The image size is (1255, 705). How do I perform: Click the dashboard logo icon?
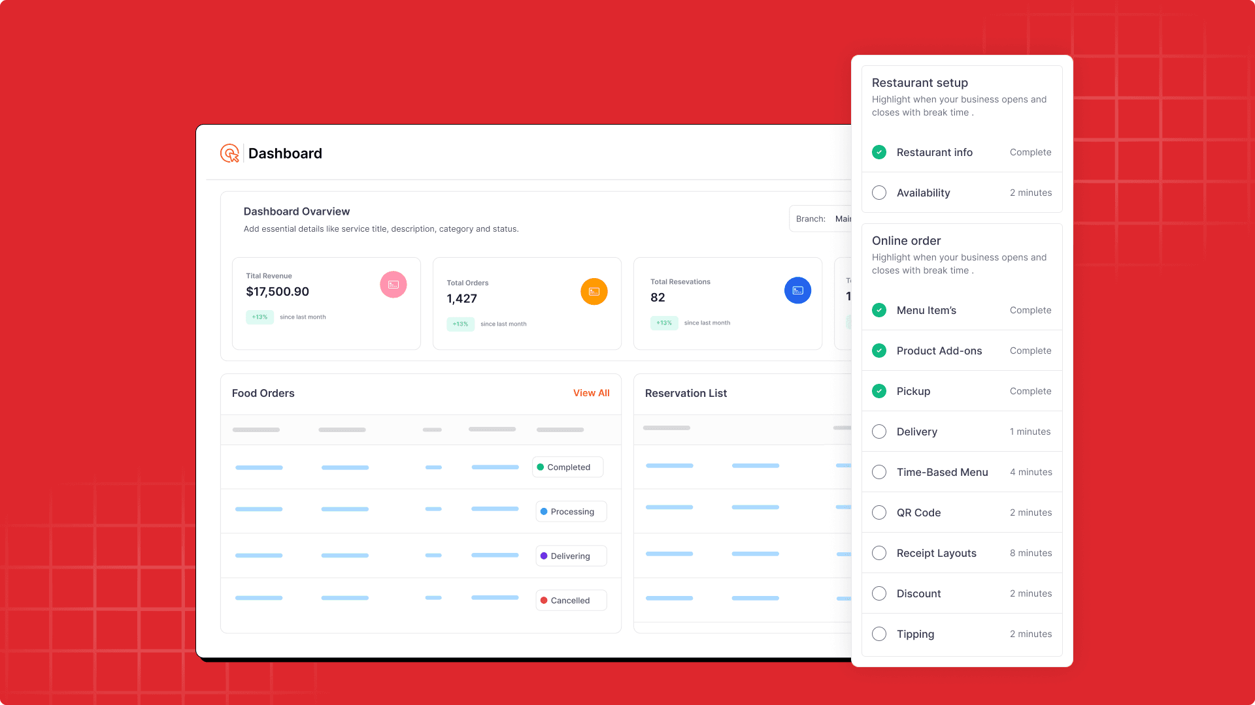pyautogui.click(x=229, y=153)
